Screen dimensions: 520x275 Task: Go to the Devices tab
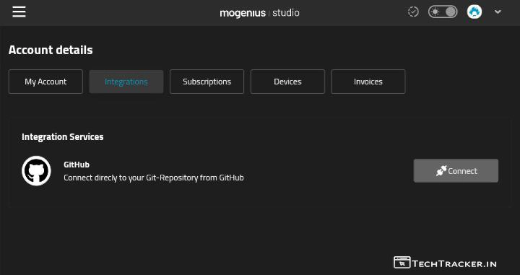tap(287, 82)
